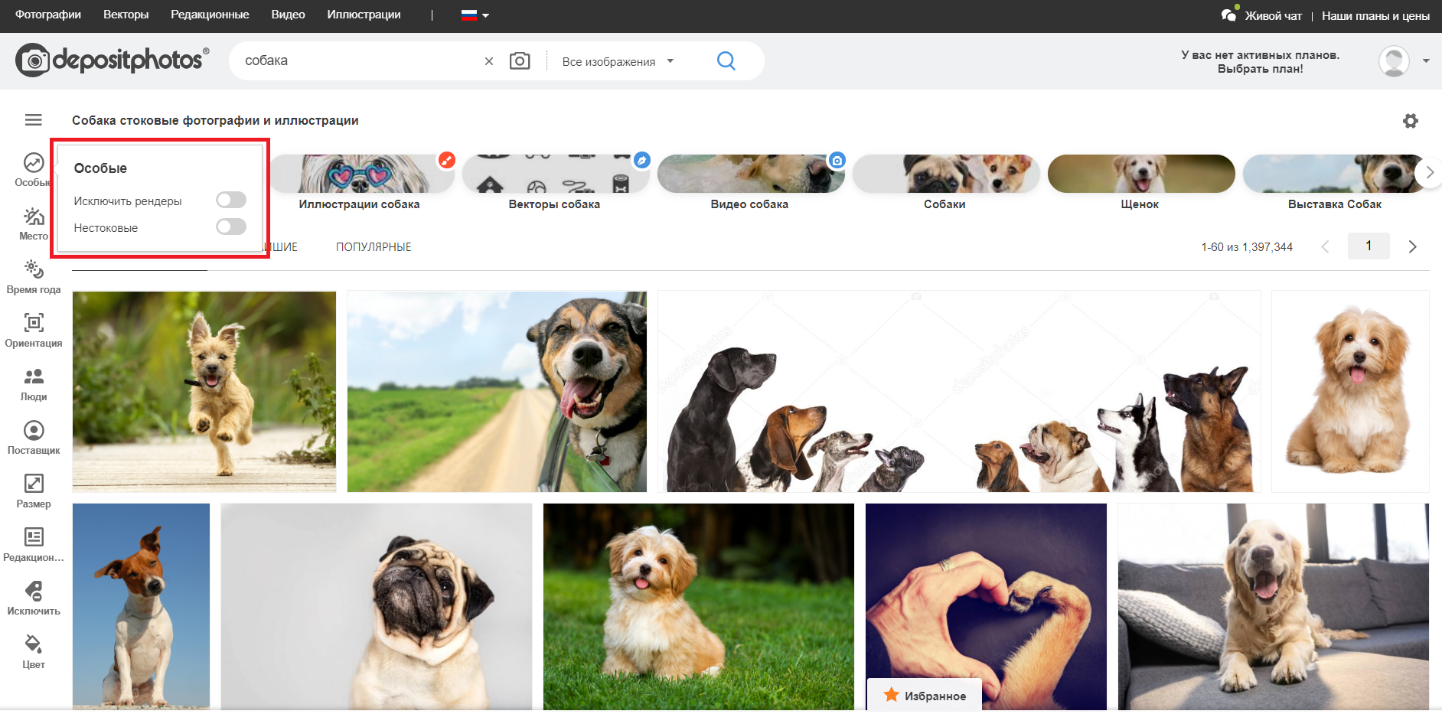
Task: Open Наши планы и цены
Action: pos(1375,15)
